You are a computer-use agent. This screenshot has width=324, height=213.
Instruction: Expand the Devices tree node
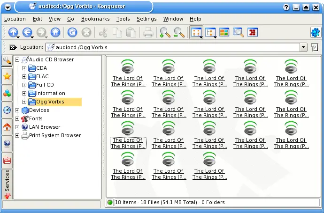(x=17, y=110)
